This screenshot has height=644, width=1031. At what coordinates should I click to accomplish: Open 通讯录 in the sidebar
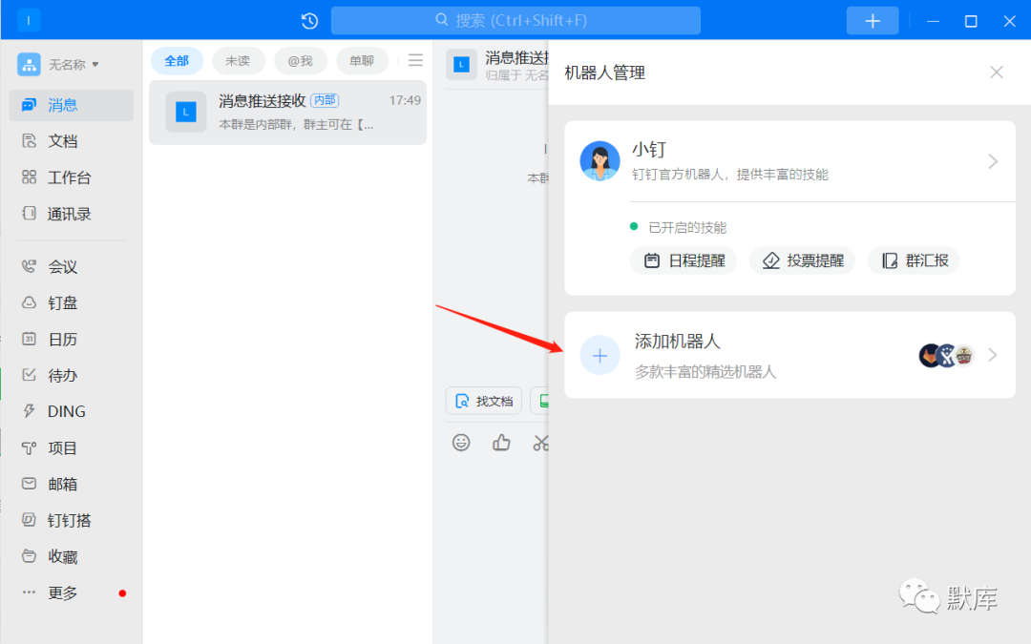click(x=71, y=214)
